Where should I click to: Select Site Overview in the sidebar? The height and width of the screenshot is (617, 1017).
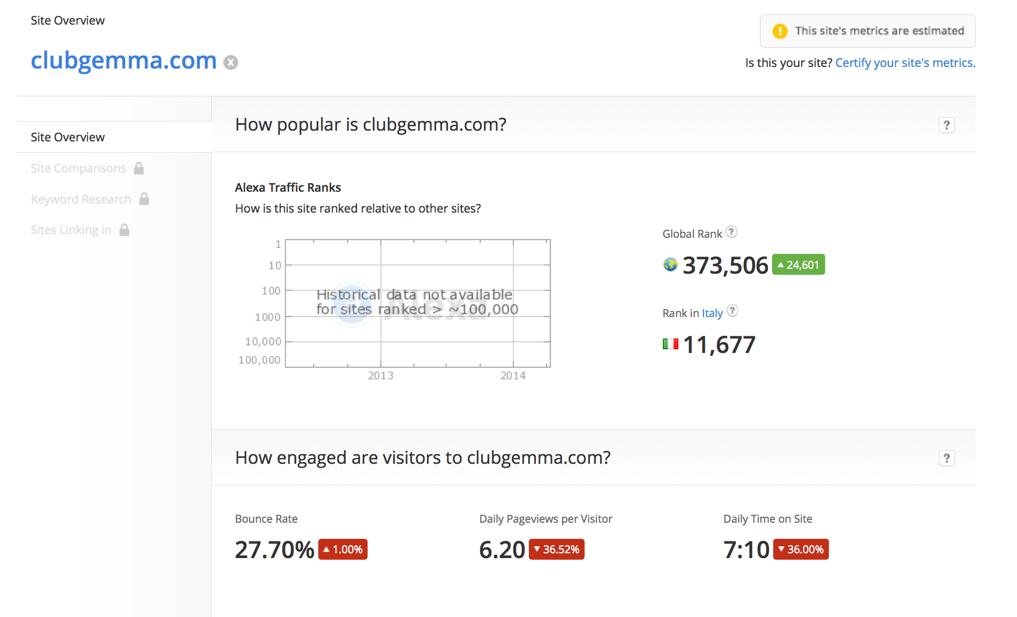pyautogui.click(x=68, y=137)
